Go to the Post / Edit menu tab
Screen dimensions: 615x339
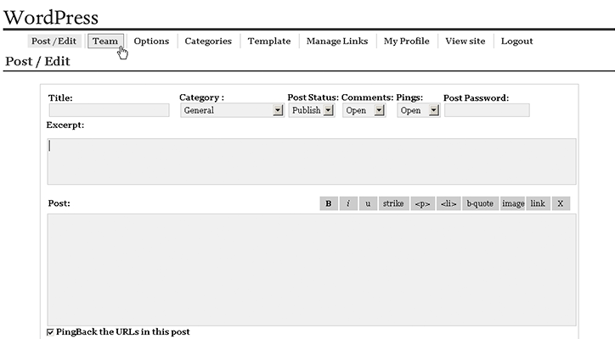coord(54,41)
